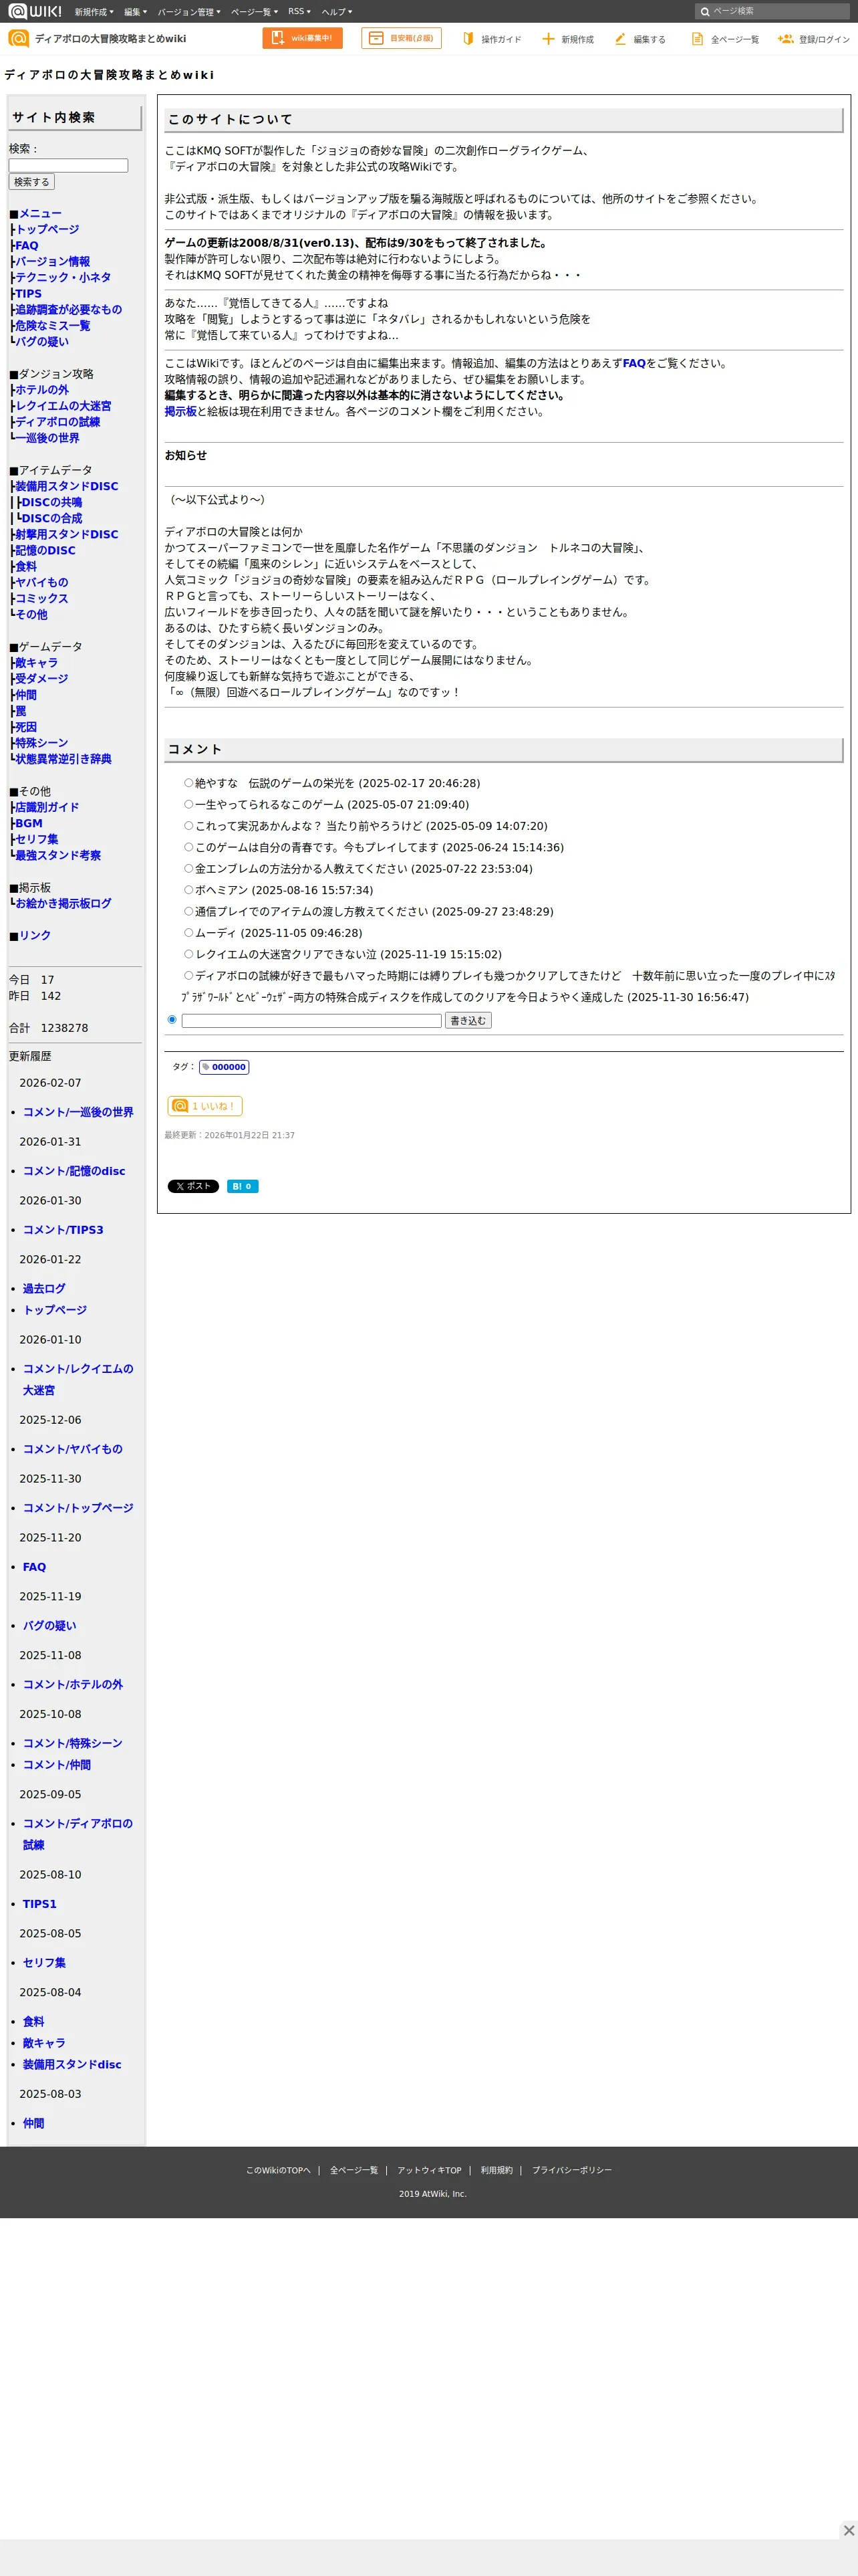Click the sidebar 検索 text field

point(68,166)
